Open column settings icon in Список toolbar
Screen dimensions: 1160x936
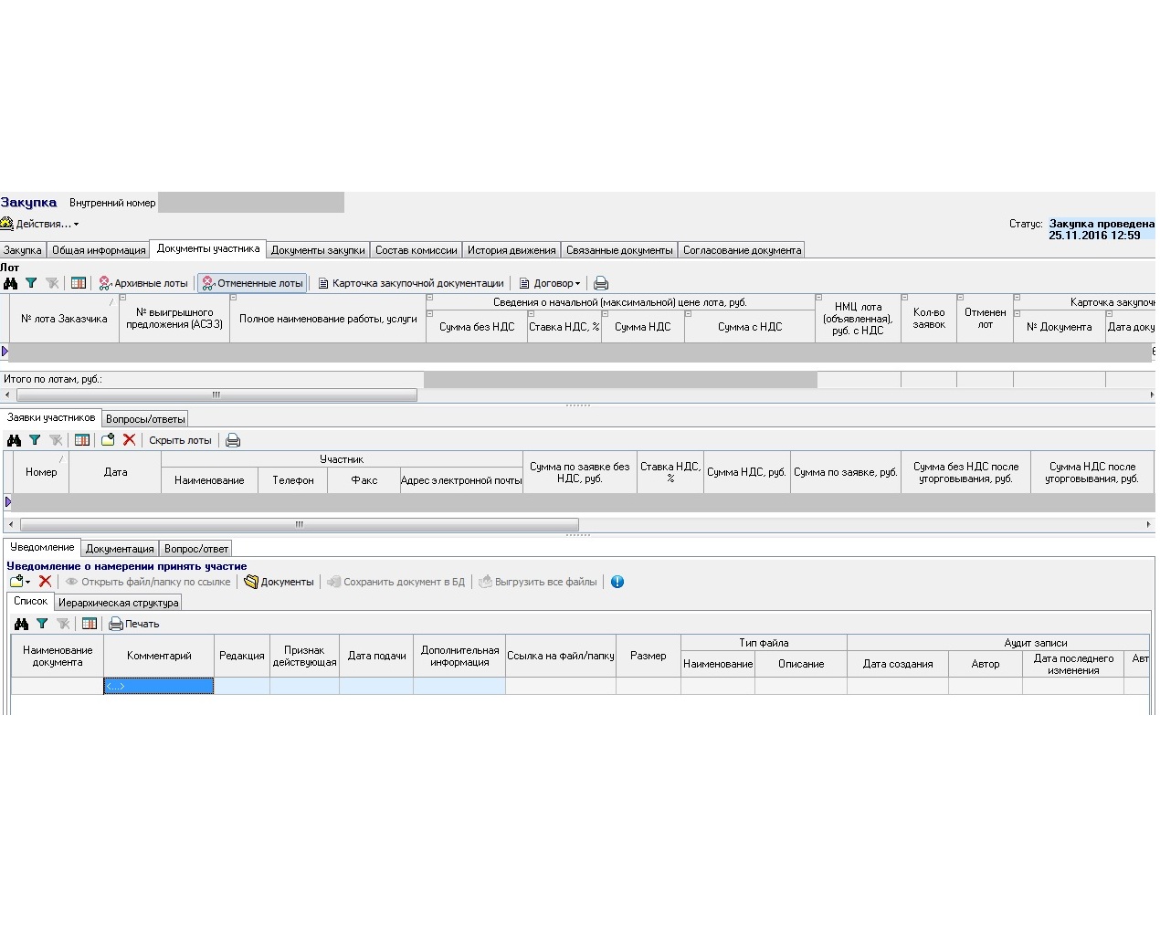pos(90,624)
